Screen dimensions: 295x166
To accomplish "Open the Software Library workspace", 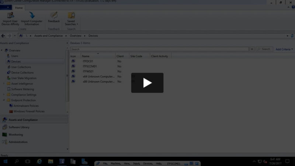I will [x=19, y=127].
